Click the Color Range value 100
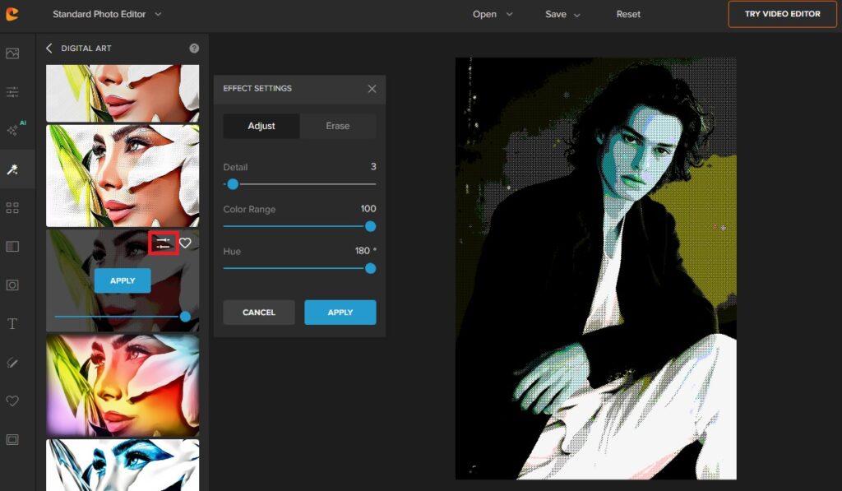 coord(368,208)
